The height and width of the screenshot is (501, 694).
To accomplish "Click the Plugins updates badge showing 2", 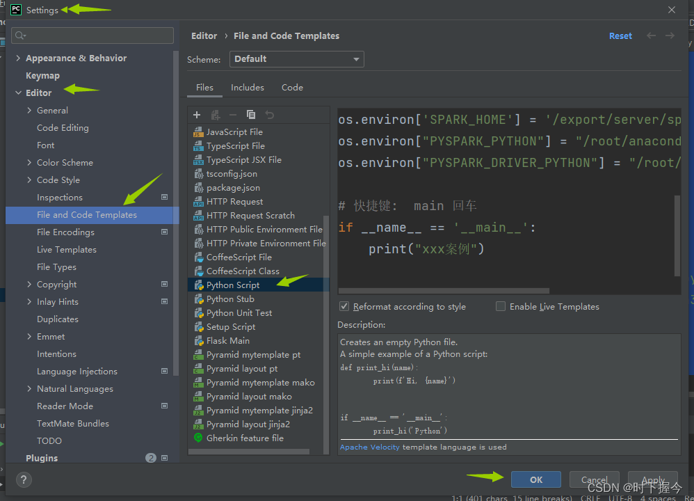I will coord(151,458).
